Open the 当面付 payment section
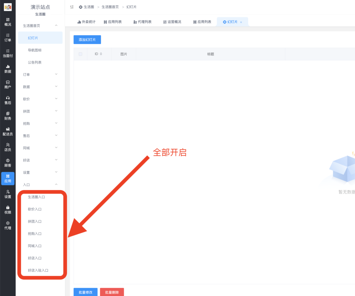355x296 pixels. click(8, 53)
